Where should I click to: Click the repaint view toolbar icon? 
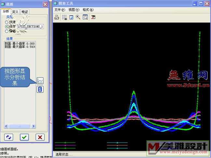(71, 18)
